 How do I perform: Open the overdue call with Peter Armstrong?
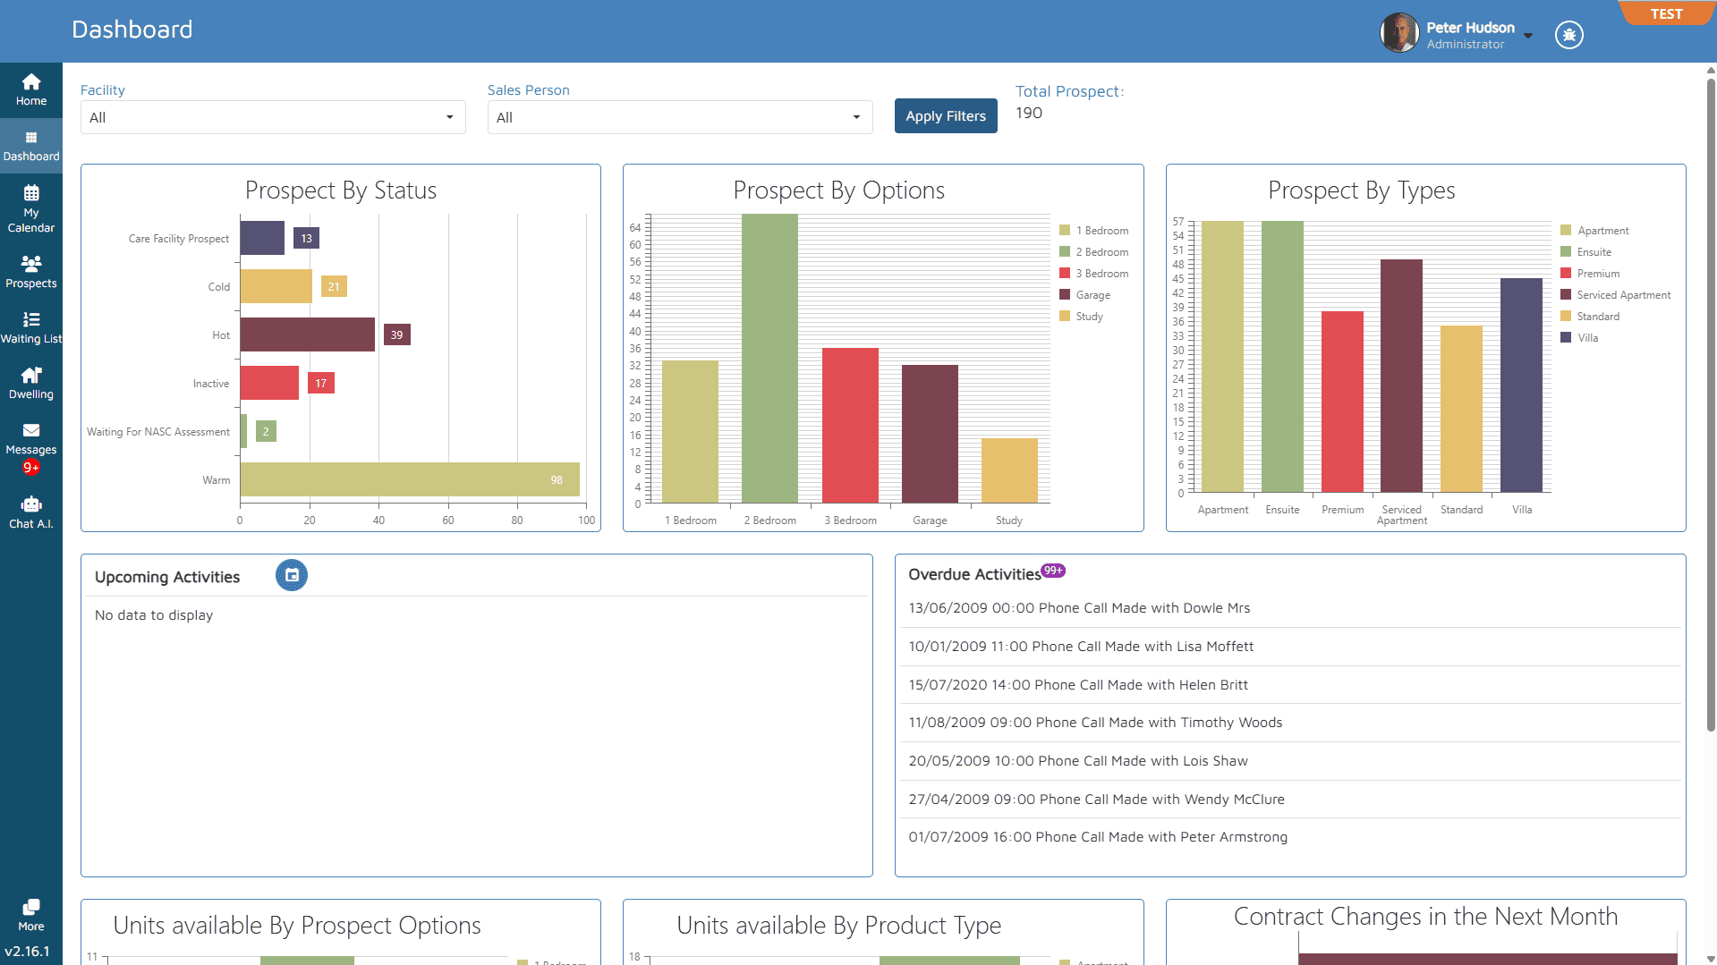pyautogui.click(x=1290, y=837)
